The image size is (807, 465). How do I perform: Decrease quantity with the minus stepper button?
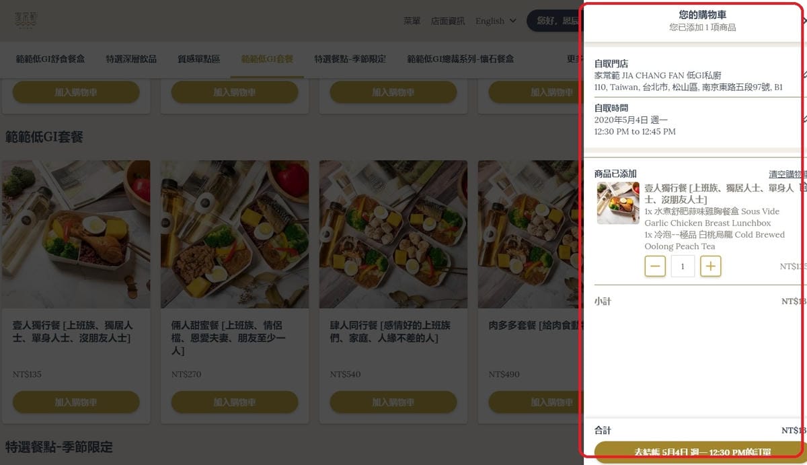coord(655,266)
